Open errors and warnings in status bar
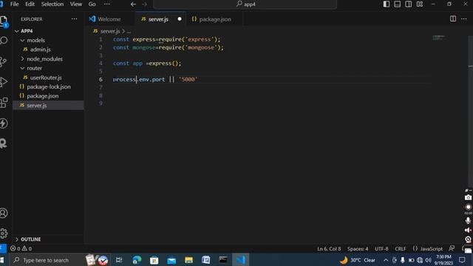Screen dimensions: 473x266 point(21,249)
